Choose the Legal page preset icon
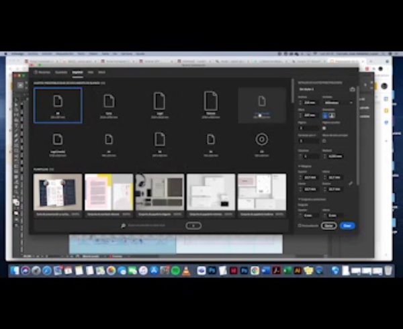Image resolution: width=403 pixels, height=329 pixels. pyautogui.click(x=160, y=101)
